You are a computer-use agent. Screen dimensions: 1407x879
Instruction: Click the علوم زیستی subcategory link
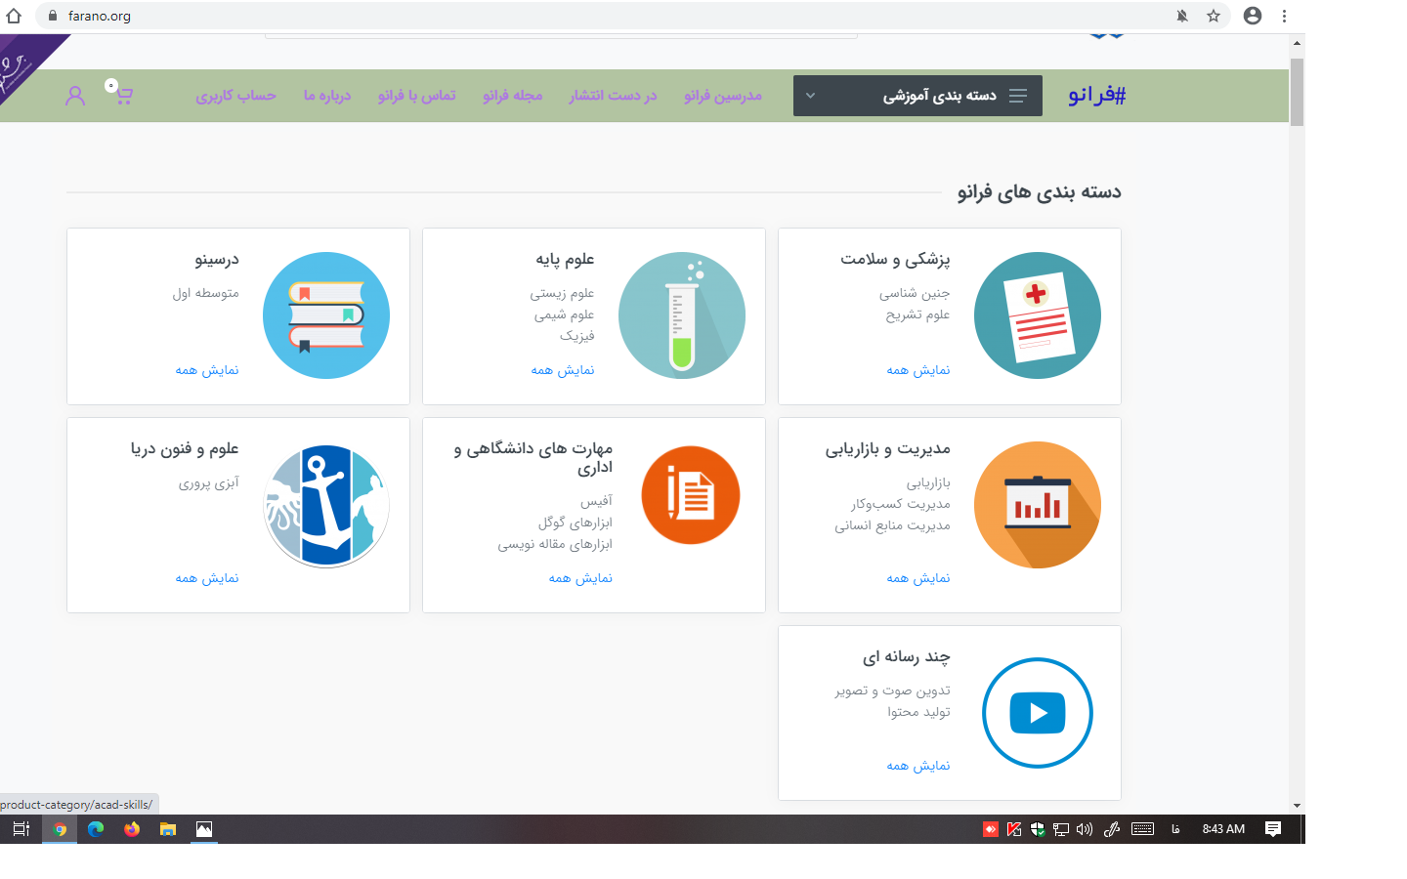pos(562,293)
